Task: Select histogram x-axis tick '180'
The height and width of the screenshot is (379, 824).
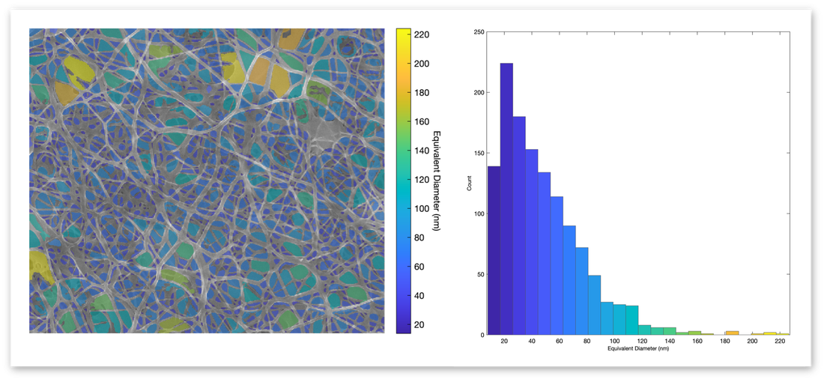Action: tap(724, 342)
